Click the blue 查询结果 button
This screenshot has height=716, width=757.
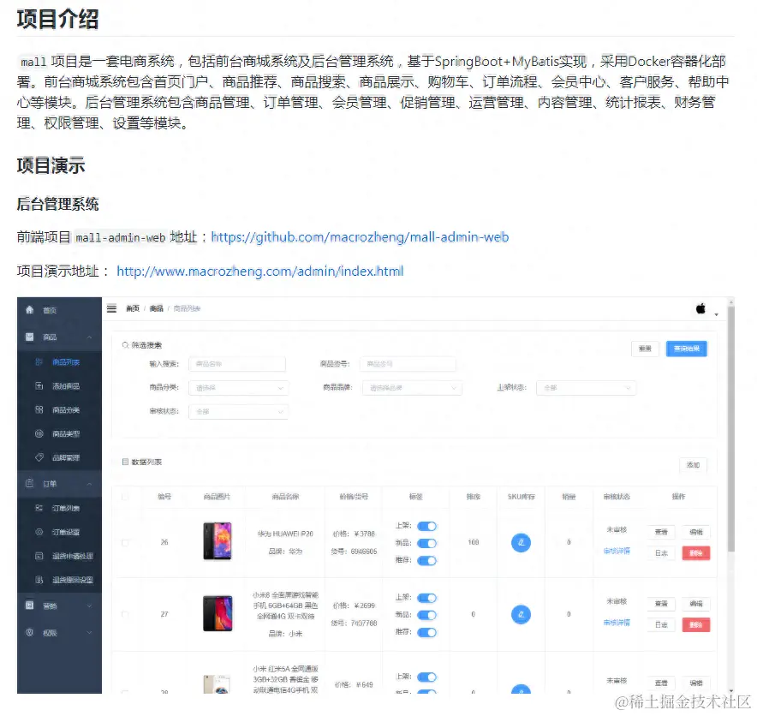[687, 349]
